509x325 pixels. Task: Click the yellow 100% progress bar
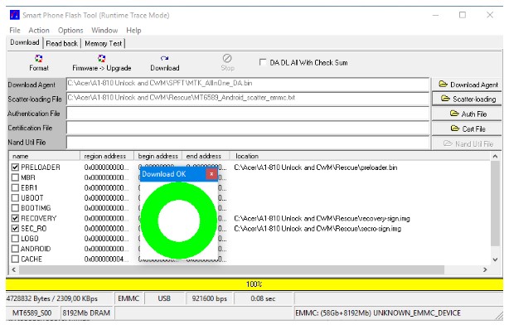click(x=254, y=284)
